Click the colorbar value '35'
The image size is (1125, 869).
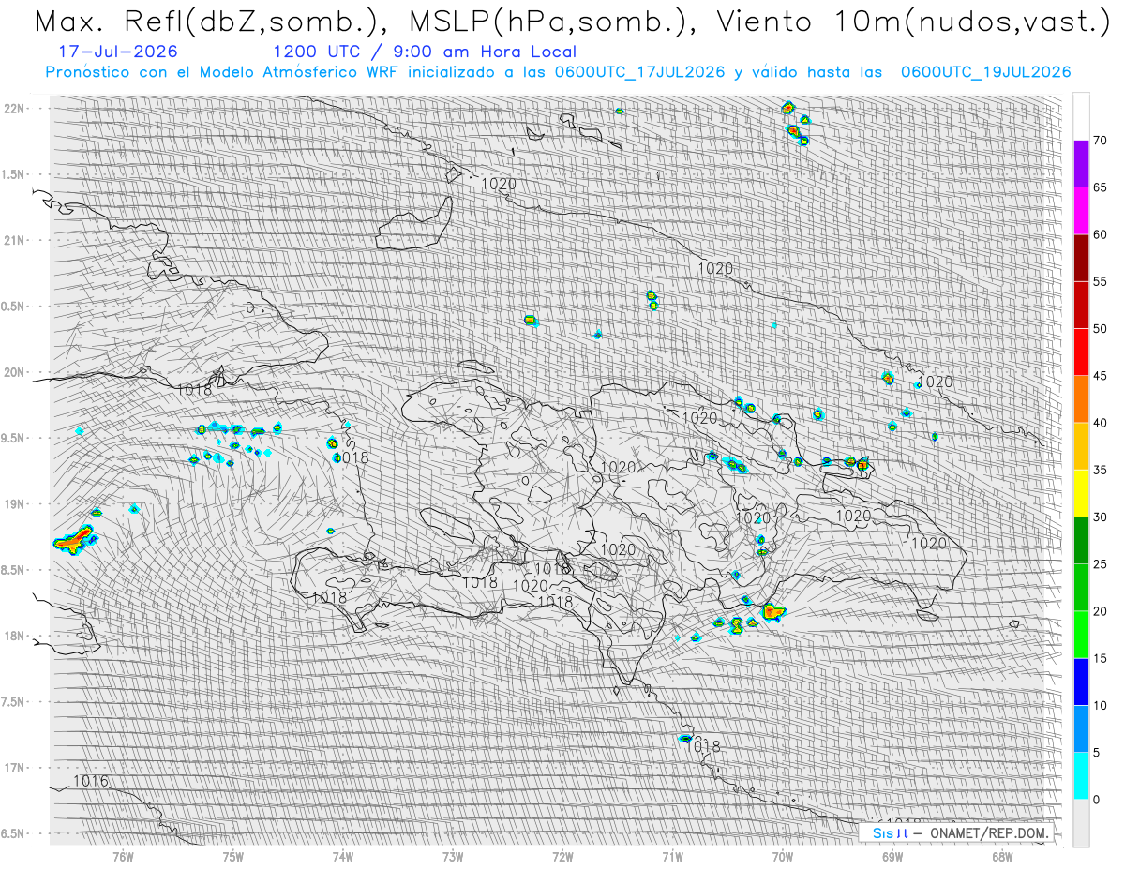pyautogui.click(x=1100, y=470)
